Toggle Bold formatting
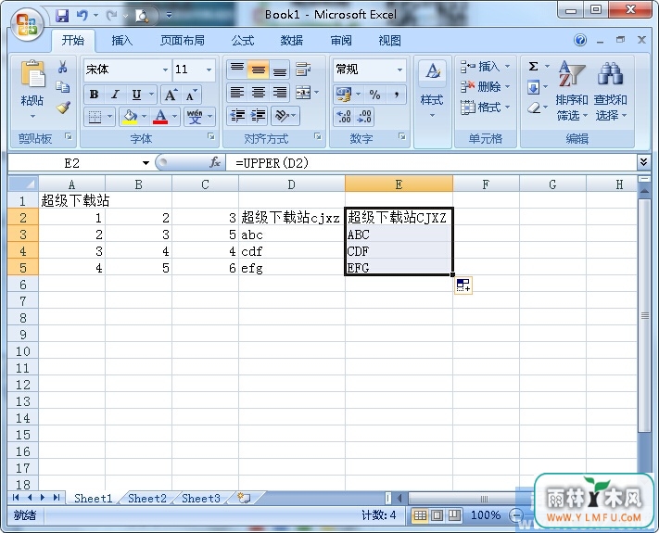 94,95
